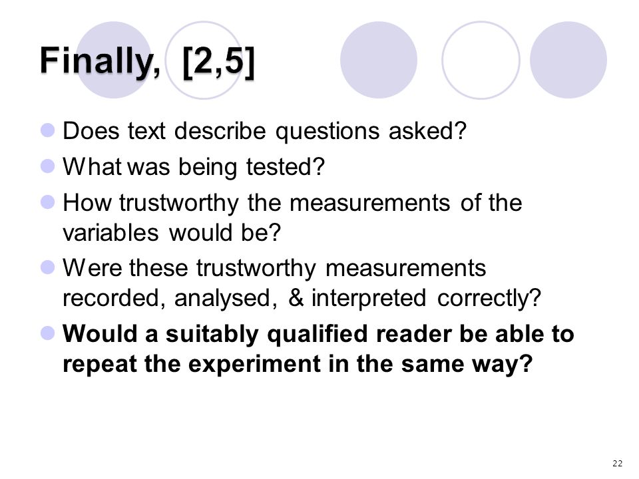
Task: Click the empty outlined circle near top right
Action: 481,60
